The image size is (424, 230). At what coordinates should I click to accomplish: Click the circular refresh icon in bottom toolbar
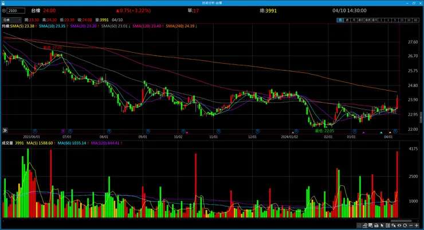(x=405, y=225)
